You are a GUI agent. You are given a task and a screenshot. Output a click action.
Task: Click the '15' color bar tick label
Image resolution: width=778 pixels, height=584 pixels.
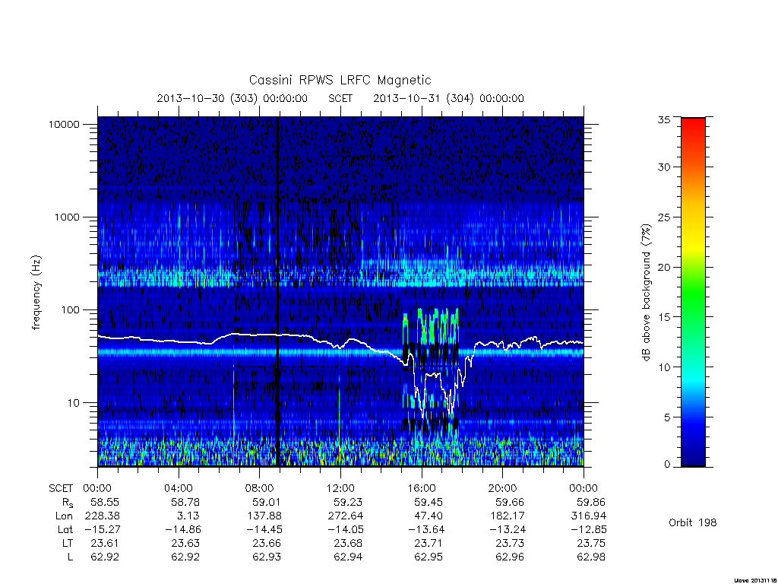tap(664, 317)
